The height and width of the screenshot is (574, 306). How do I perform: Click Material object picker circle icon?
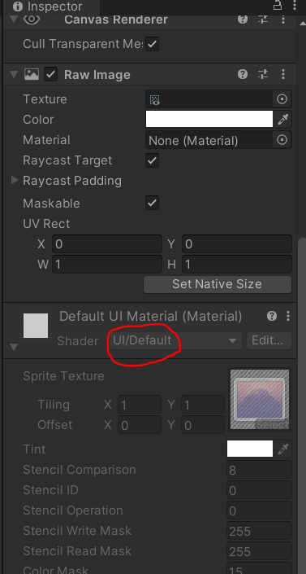[x=282, y=140]
